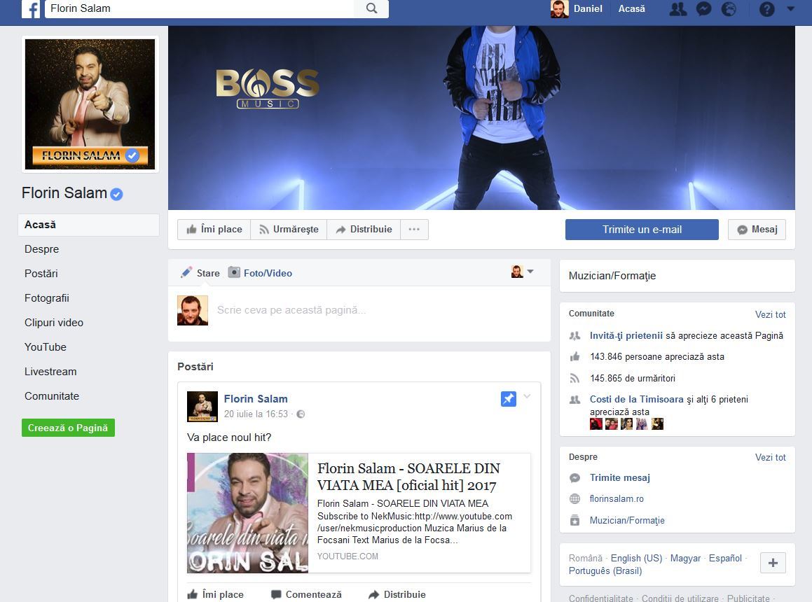812x602 pixels.
Task: Open the florinsalam.ro website link
Action: click(x=617, y=499)
